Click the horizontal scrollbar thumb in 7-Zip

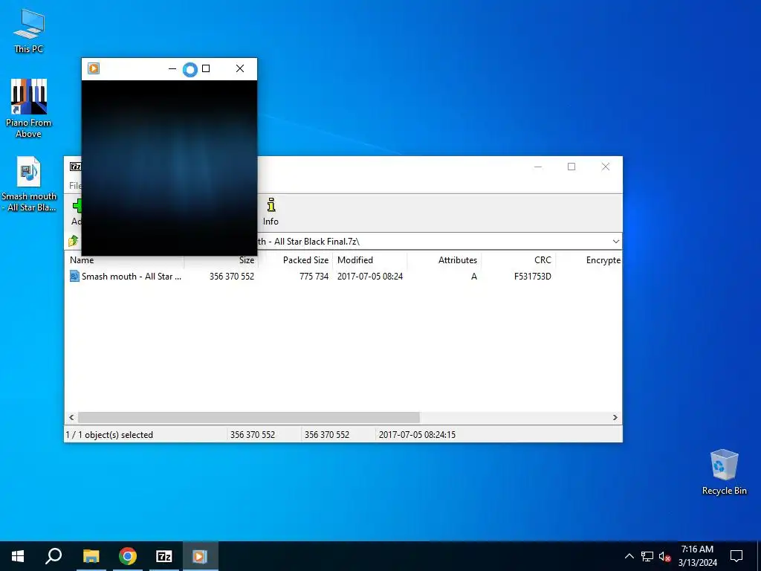[x=248, y=417]
